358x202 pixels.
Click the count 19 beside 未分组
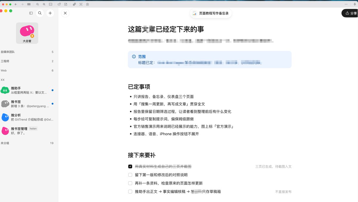click(x=52, y=143)
